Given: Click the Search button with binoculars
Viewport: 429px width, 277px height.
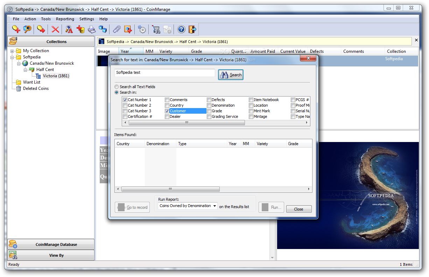Looking at the screenshot, I should click(x=231, y=74).
